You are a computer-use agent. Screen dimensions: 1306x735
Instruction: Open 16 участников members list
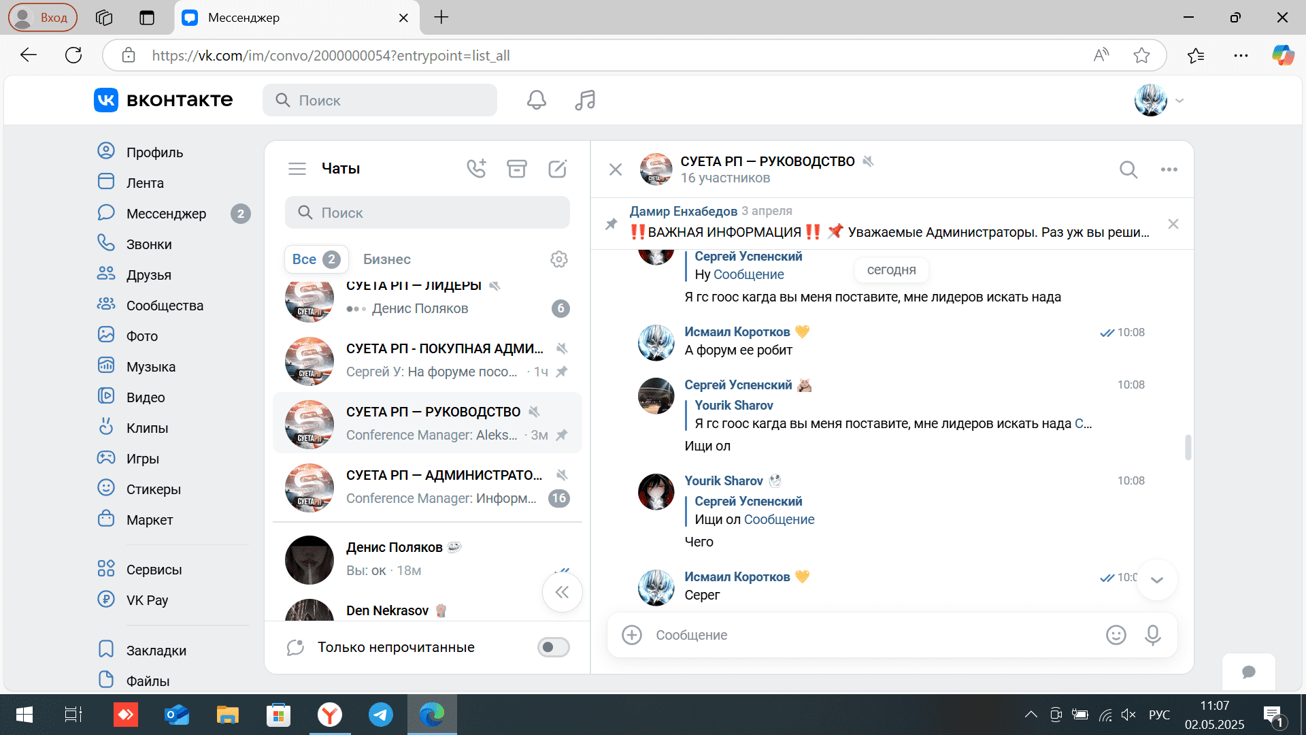pos(725,178)
